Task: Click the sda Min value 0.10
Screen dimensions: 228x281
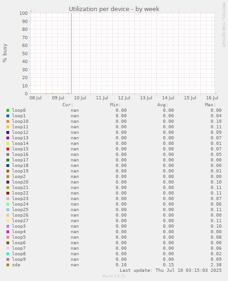Action: (121, 265)
